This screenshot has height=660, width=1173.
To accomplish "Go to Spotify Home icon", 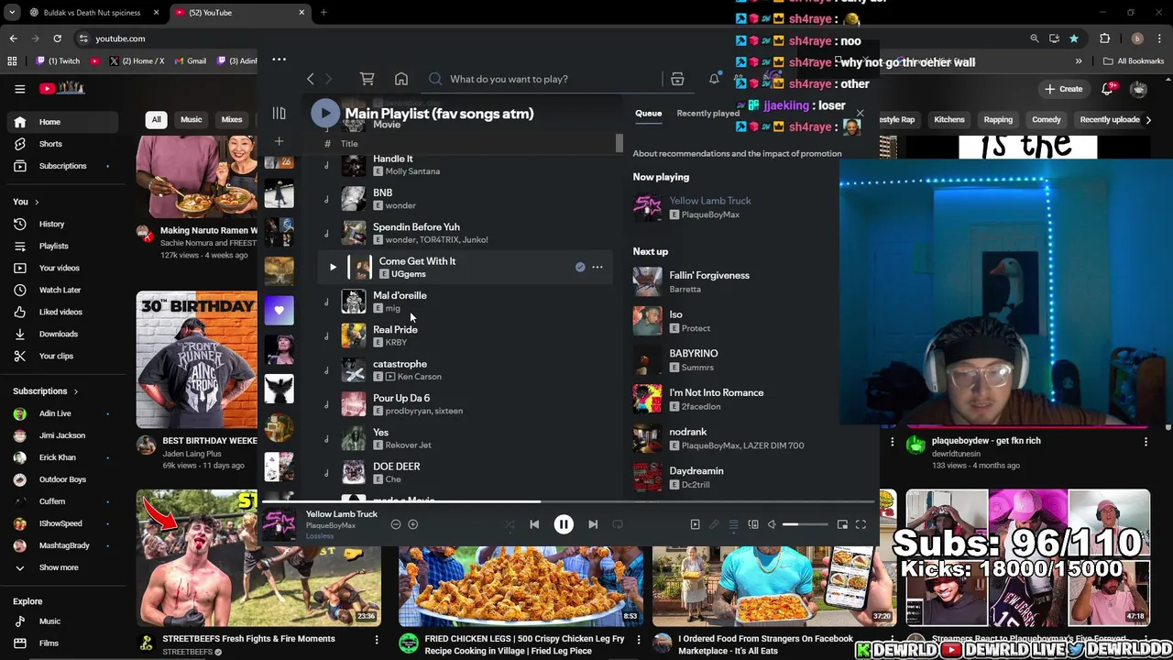I will pyautogui.click(x=401, y=79).
